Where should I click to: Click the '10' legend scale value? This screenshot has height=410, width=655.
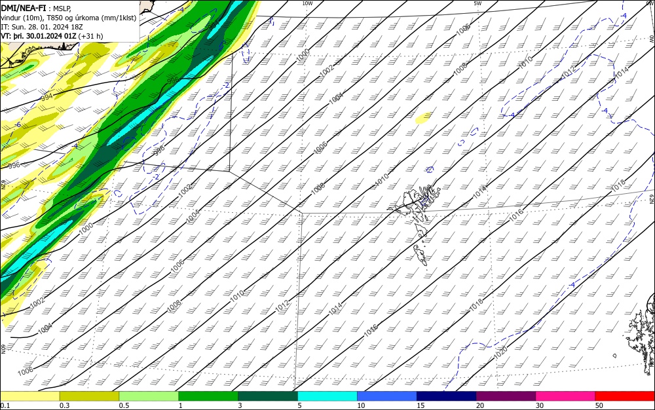pyautogui.click(x=361, y=405)
